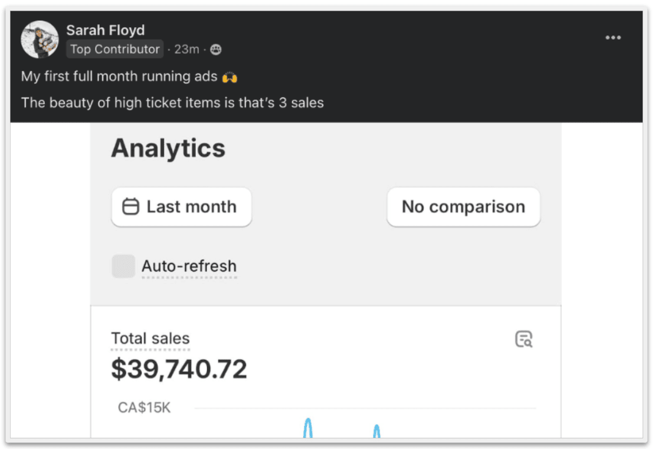Click Sarah Floyd's profile picture
The height and width of the screenshot is (449, 655).
[40, 40]
